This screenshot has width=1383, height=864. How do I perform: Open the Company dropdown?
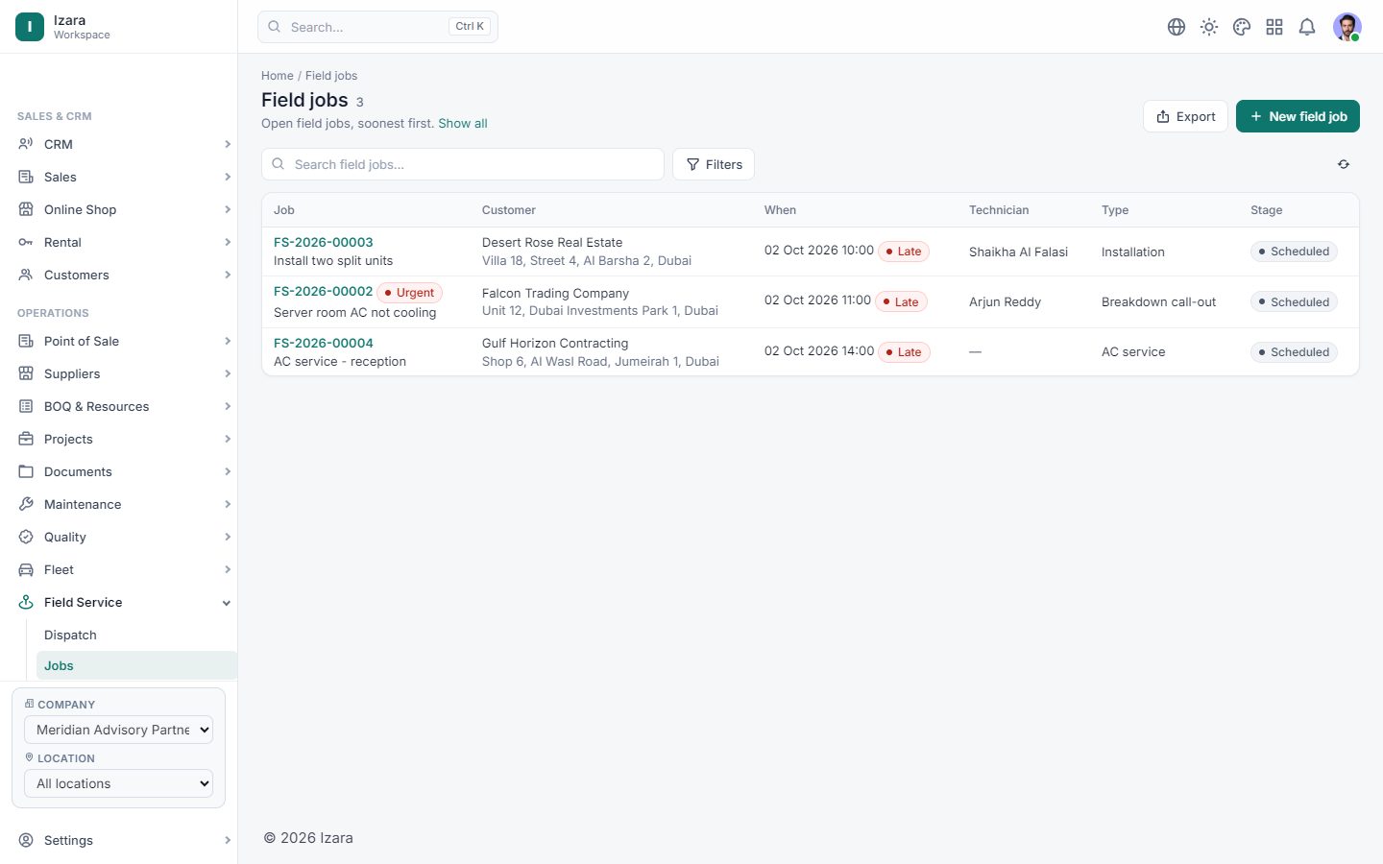coord(118,730)
